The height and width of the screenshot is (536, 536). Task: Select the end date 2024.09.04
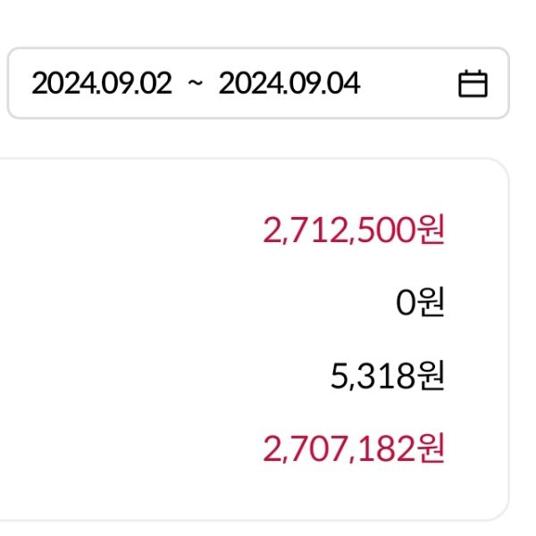coord(289,84)
